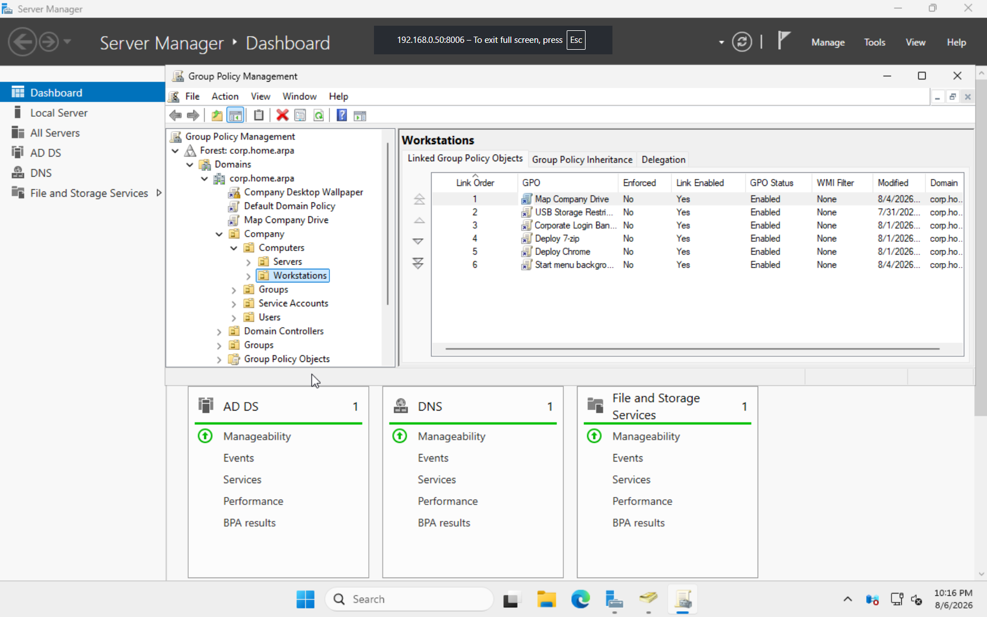Show hidden tray icons chevron
987x617 pixels.
(847, 599)
